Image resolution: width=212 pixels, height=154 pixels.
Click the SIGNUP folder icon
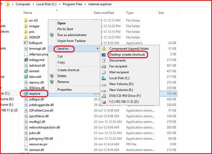[26, 37]
